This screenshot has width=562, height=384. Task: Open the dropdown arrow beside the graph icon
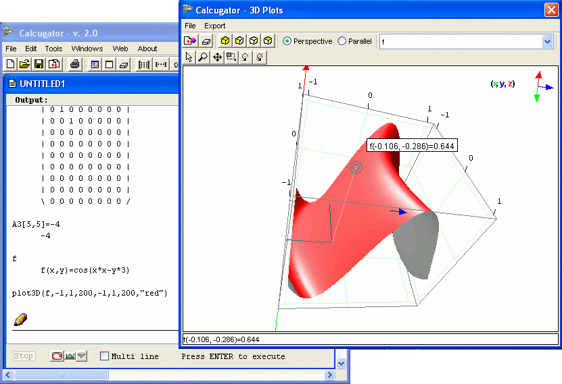point(82,356)
